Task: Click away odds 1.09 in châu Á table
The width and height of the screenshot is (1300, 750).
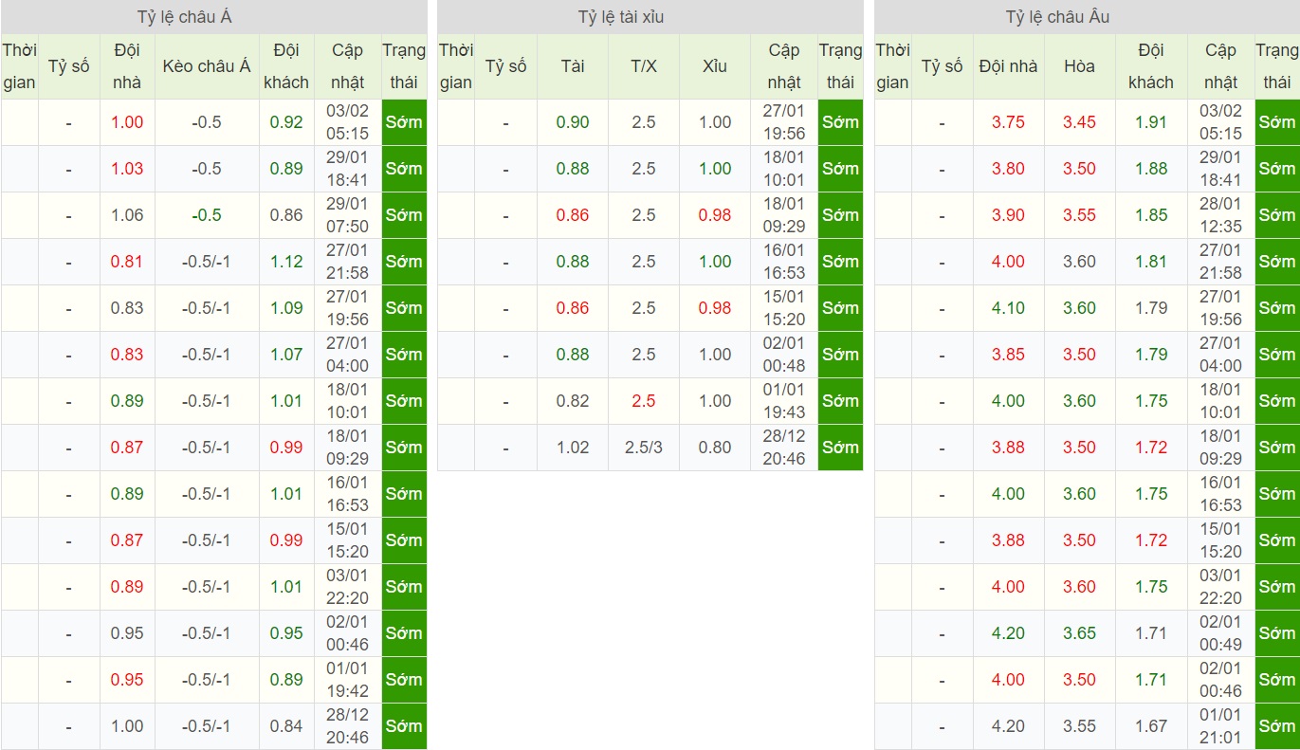Action: 286,308
